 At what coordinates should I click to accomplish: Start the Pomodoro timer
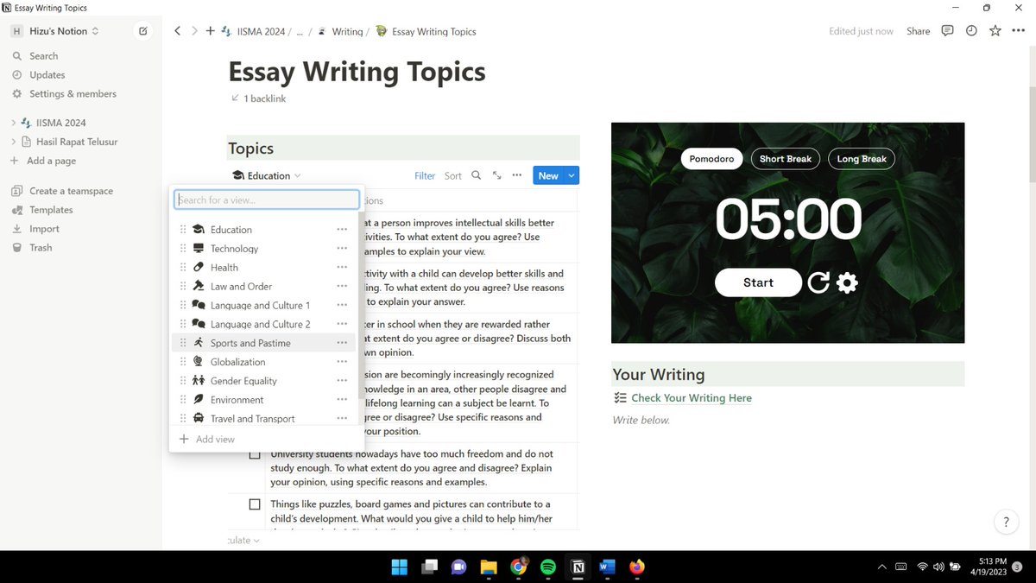pos(758,282)
